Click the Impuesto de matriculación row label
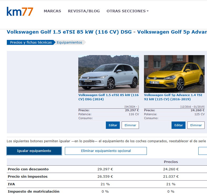Image resolution: width=207 pixels, height=195 pixels. 34,191
